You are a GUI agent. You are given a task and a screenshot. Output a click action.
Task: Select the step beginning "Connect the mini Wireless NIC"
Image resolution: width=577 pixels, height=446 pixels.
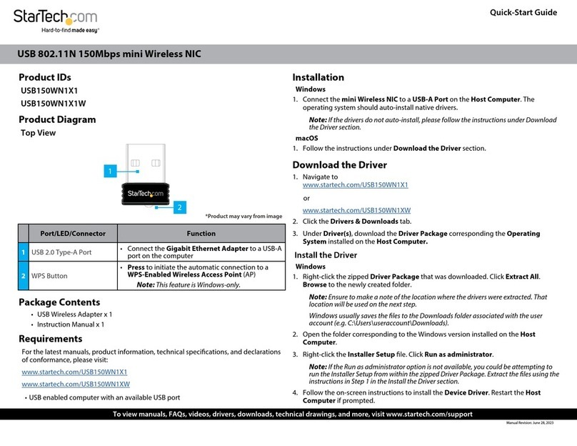[x=418, y=104]
